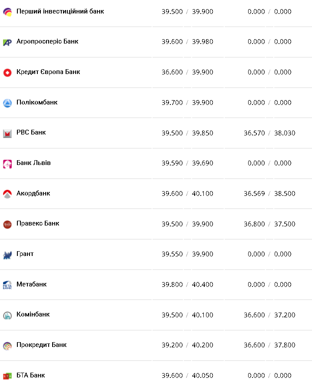Click the Правекс Банк logo icon
312x387 pixels.
pyautogui.click(x=7, y=224)
